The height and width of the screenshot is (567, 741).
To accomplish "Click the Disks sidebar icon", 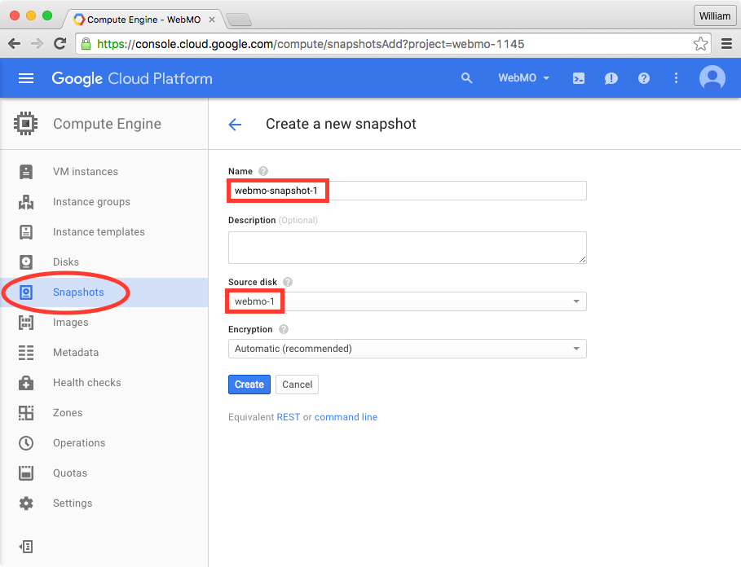I will (x=26, y=262).
